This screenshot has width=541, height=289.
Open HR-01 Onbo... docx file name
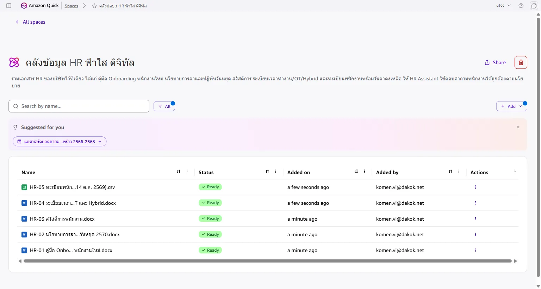(71, 250)
